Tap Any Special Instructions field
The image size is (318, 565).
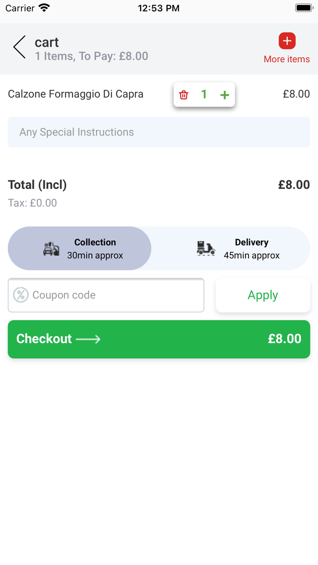click(159, 132)
